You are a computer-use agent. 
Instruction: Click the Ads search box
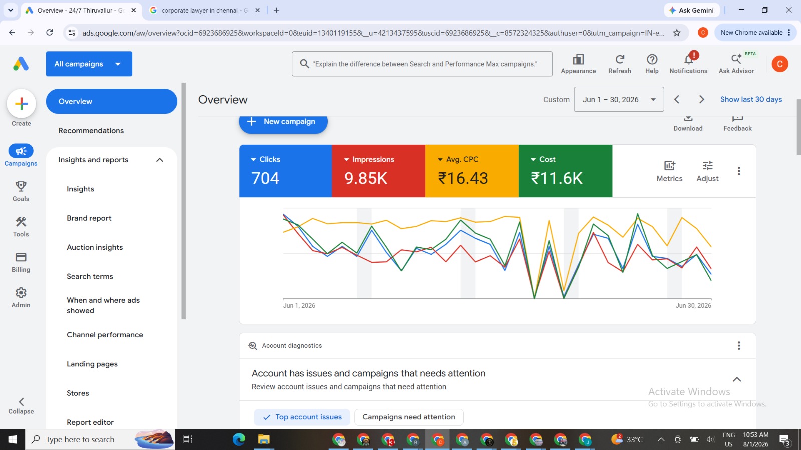(x=422, y=64)
